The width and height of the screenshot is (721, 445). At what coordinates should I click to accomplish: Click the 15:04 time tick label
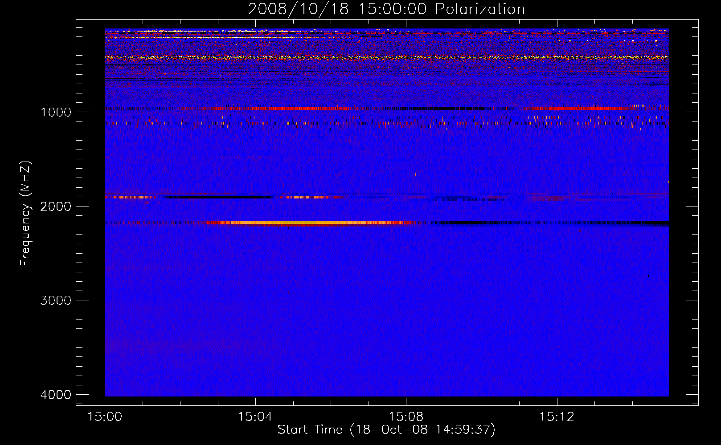tap(255, 417)
